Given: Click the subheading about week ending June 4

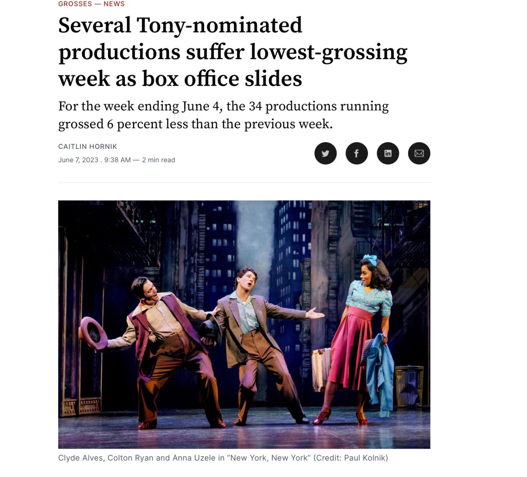Looking at the screenshot, I should 223,115.
